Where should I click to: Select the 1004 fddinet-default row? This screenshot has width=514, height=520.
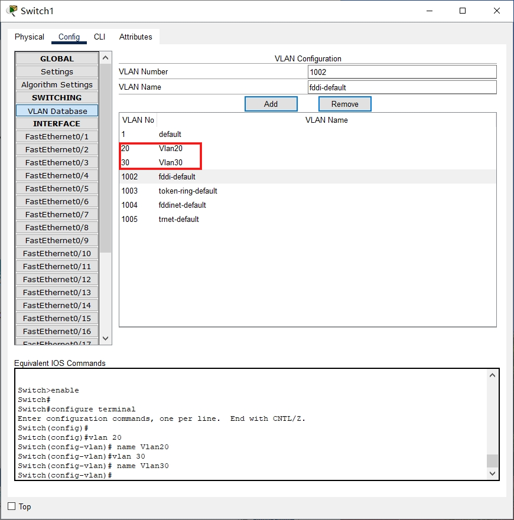(307, 205)
